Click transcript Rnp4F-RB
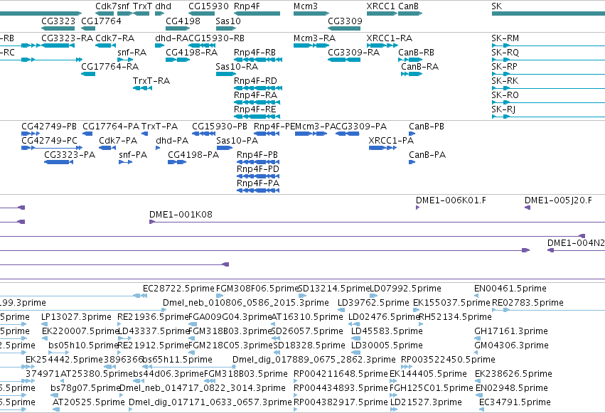The height and width of the screenshot is (413, 605). [x=255, y=53]
